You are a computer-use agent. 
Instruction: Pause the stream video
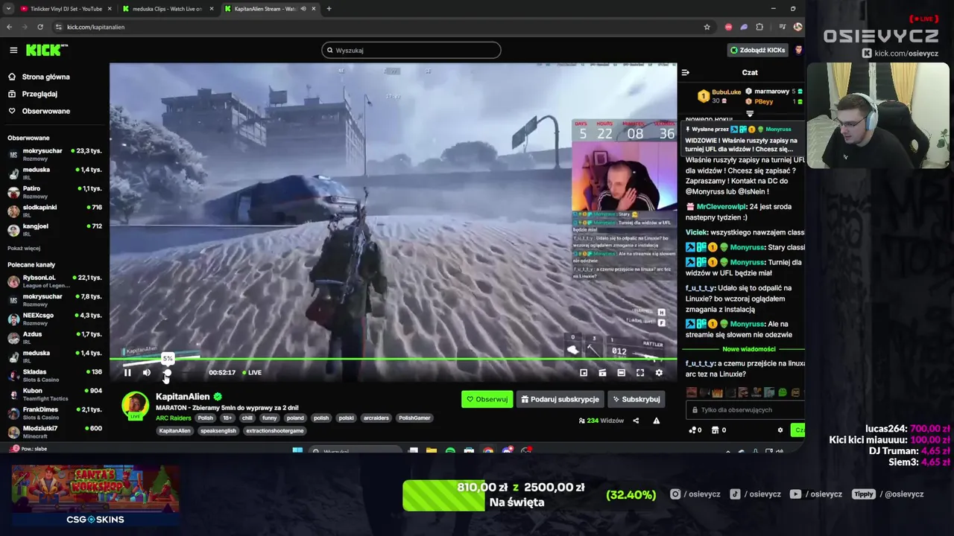[x=127, y=372]
